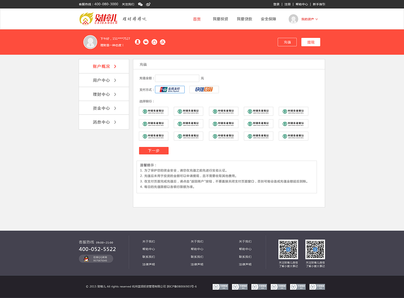Select the 在线支付 online payment method
Screen dimensions: 404x298
170,89
